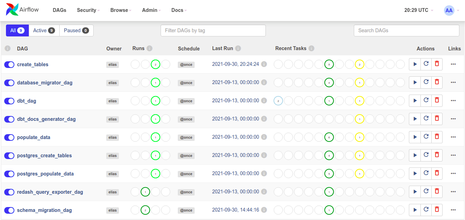Select the Paused 0 filter tab
Image resolution: width=465 pixels, height=220 pixels.
[x=76, y=30]
